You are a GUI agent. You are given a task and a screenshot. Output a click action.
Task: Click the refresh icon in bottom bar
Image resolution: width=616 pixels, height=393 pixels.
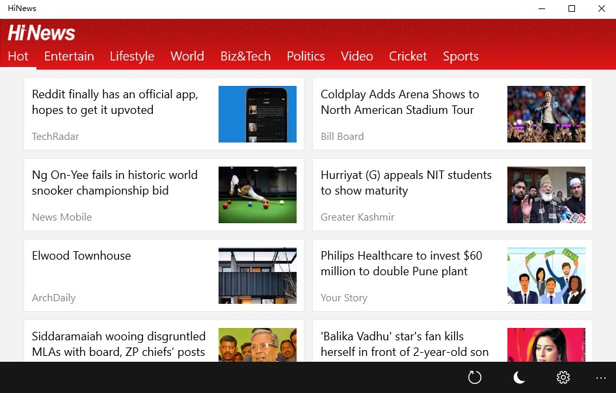[475, 377]
